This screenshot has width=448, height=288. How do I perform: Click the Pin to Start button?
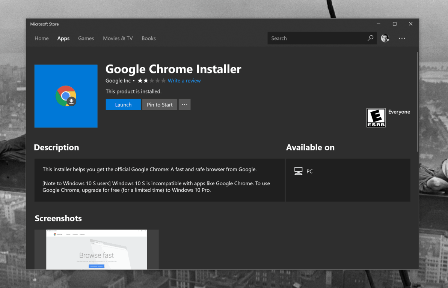160,105
